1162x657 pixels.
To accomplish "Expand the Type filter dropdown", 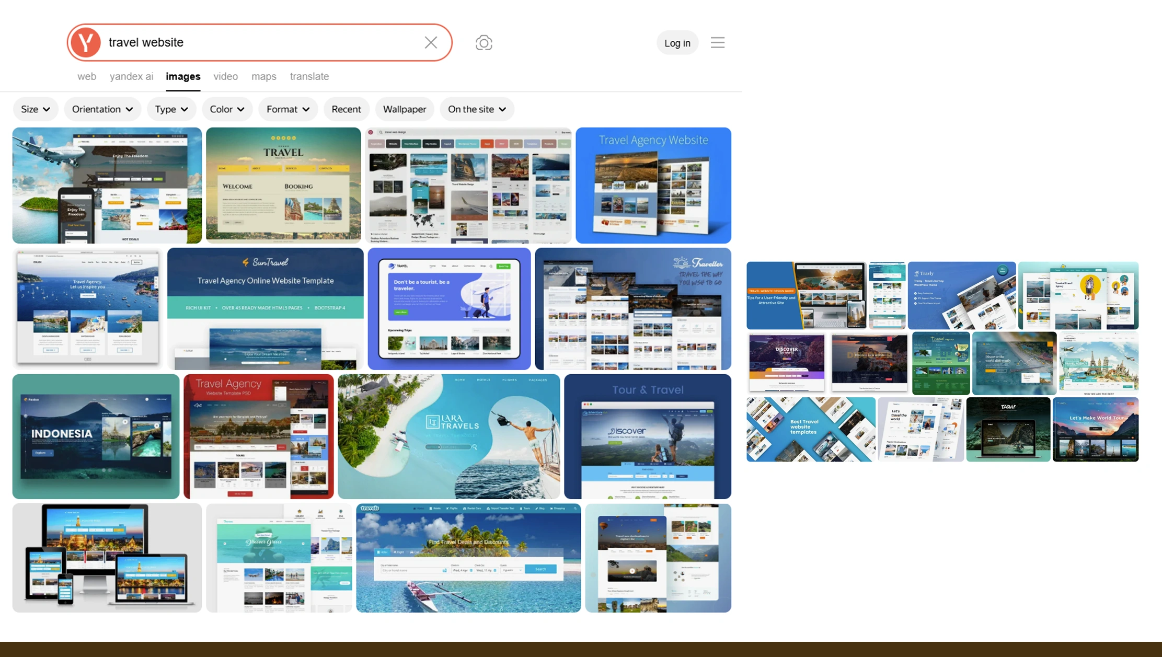I will coord(171,109).
